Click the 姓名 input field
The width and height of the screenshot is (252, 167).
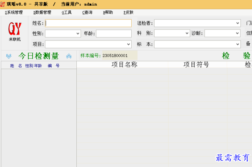(88, 23)
